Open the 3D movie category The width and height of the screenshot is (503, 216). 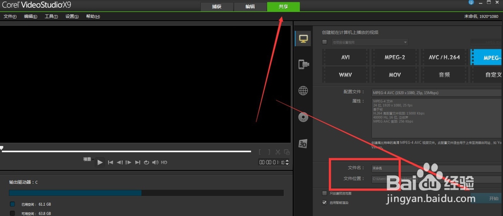coord(302,143)
